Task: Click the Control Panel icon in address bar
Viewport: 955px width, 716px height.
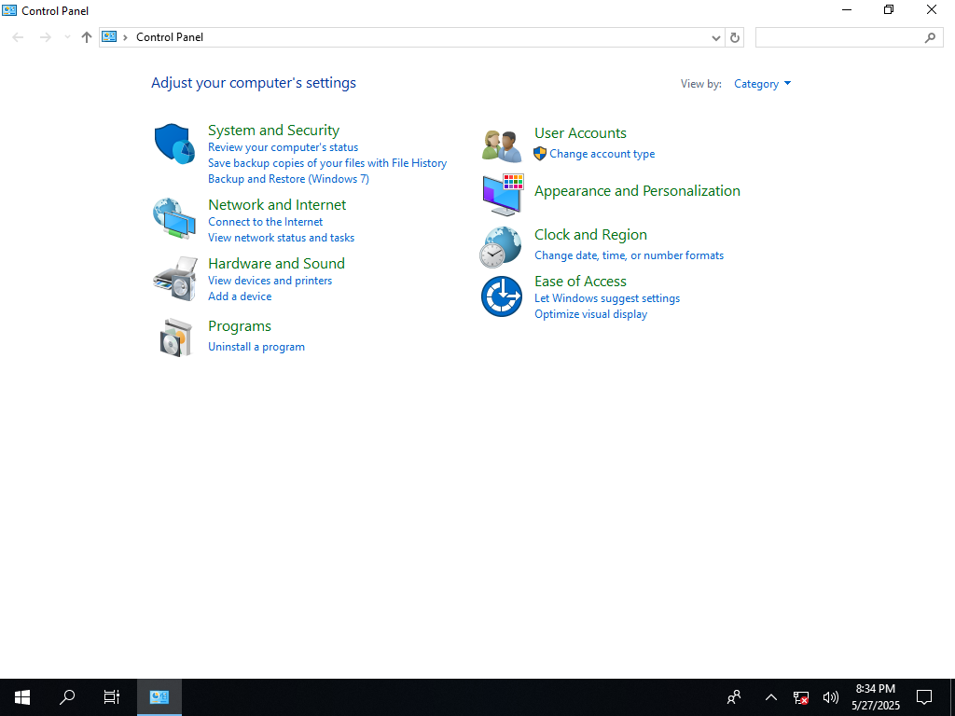Action: pos(109,37)
